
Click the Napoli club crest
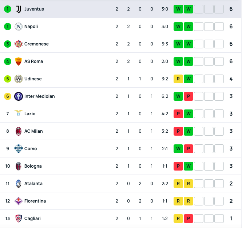pos(19,27)
